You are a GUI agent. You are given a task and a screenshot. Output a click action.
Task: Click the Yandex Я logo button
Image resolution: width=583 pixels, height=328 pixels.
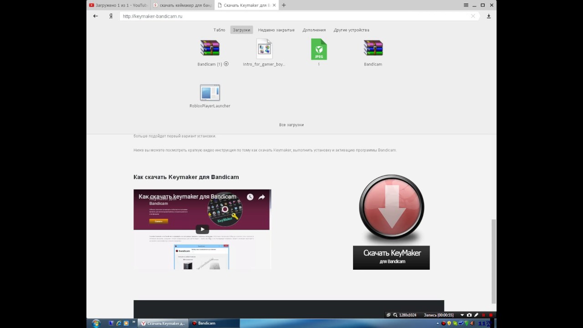[x=111, y=16]
